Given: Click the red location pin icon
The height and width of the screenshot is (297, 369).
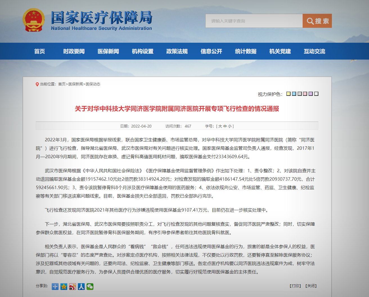Looking at the screenshot, I should point(37,84).
